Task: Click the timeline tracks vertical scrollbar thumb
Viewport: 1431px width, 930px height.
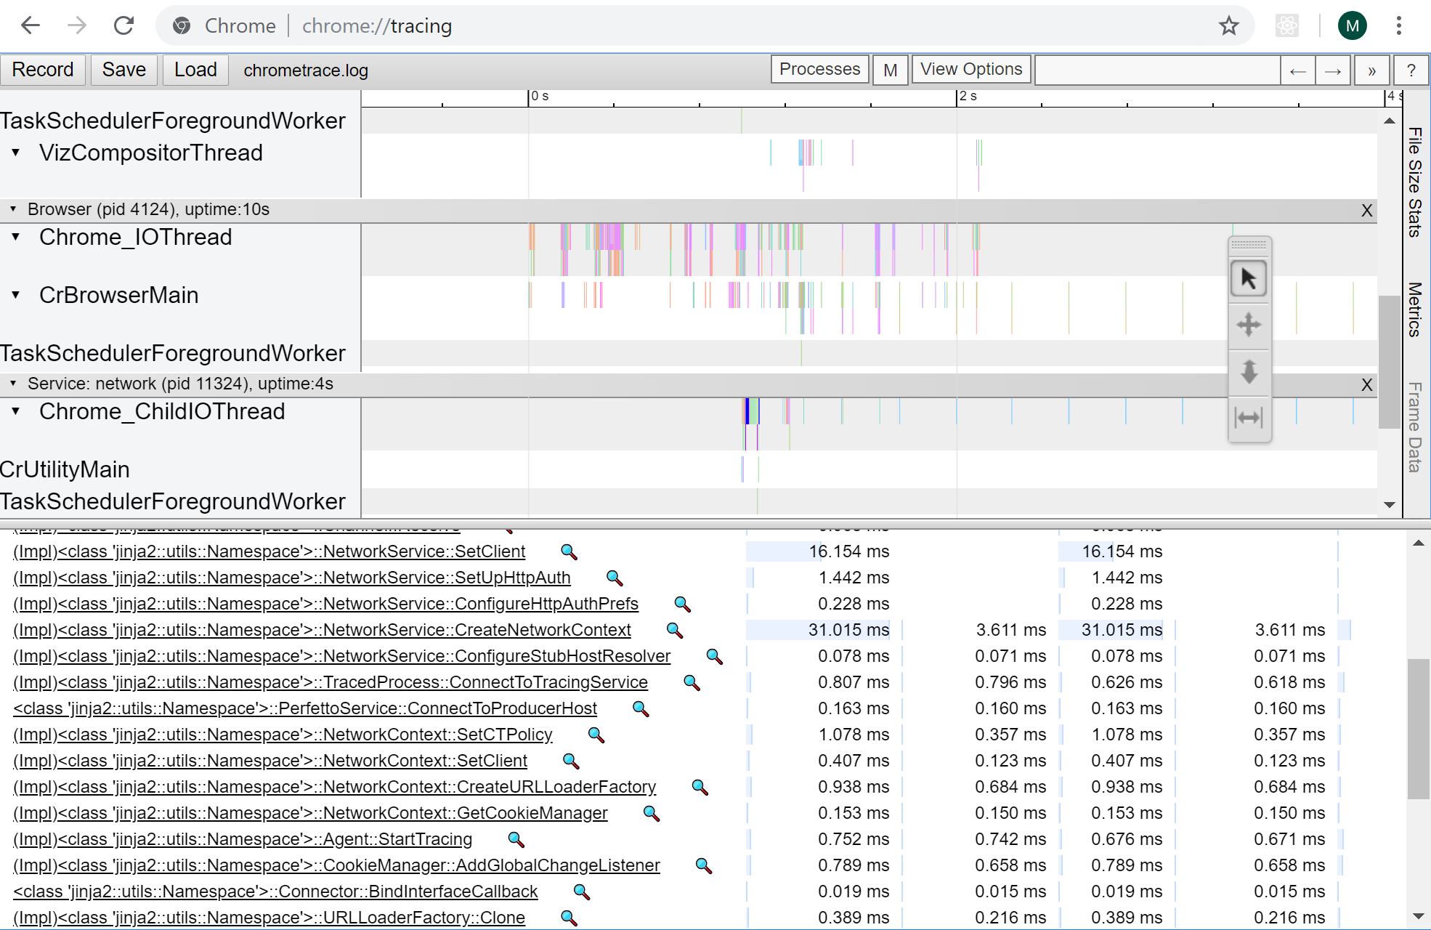Action: pos(1389,362)
